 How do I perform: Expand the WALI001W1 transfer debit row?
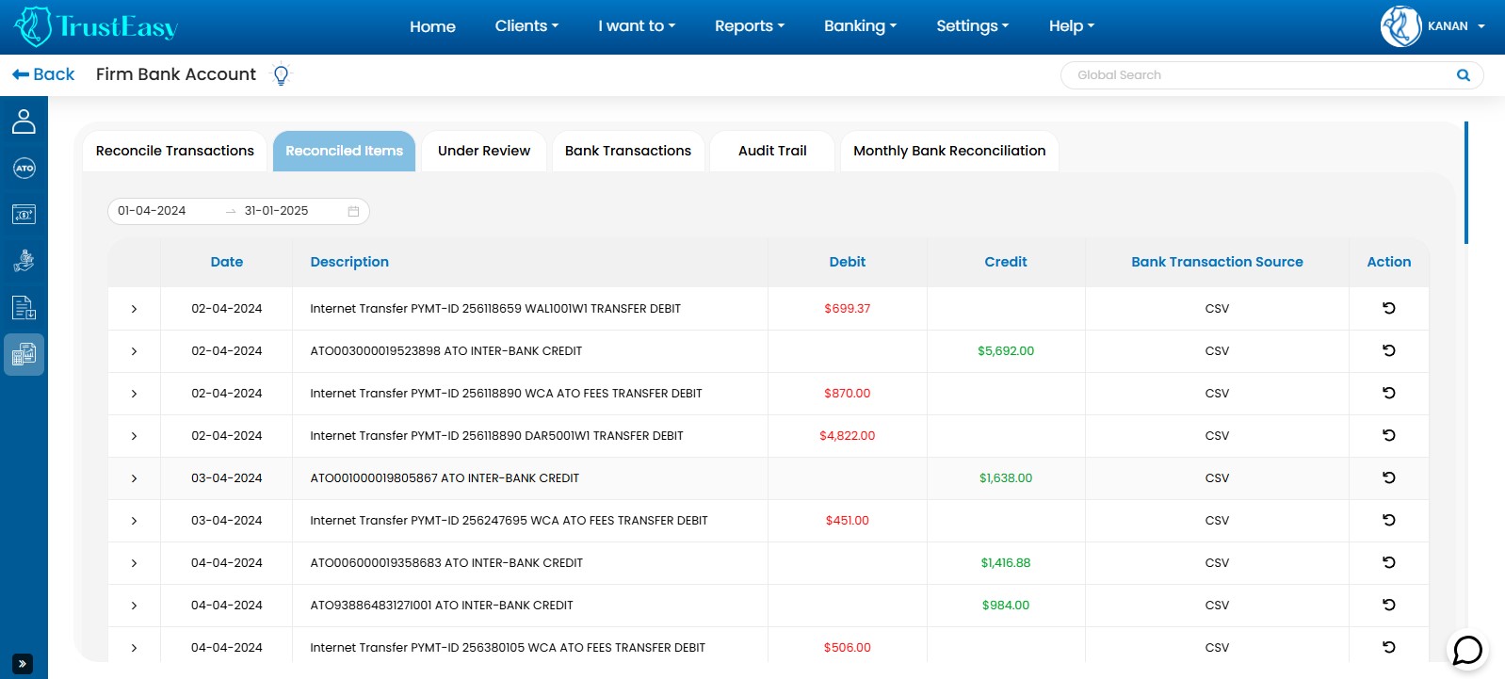[134, 309]
